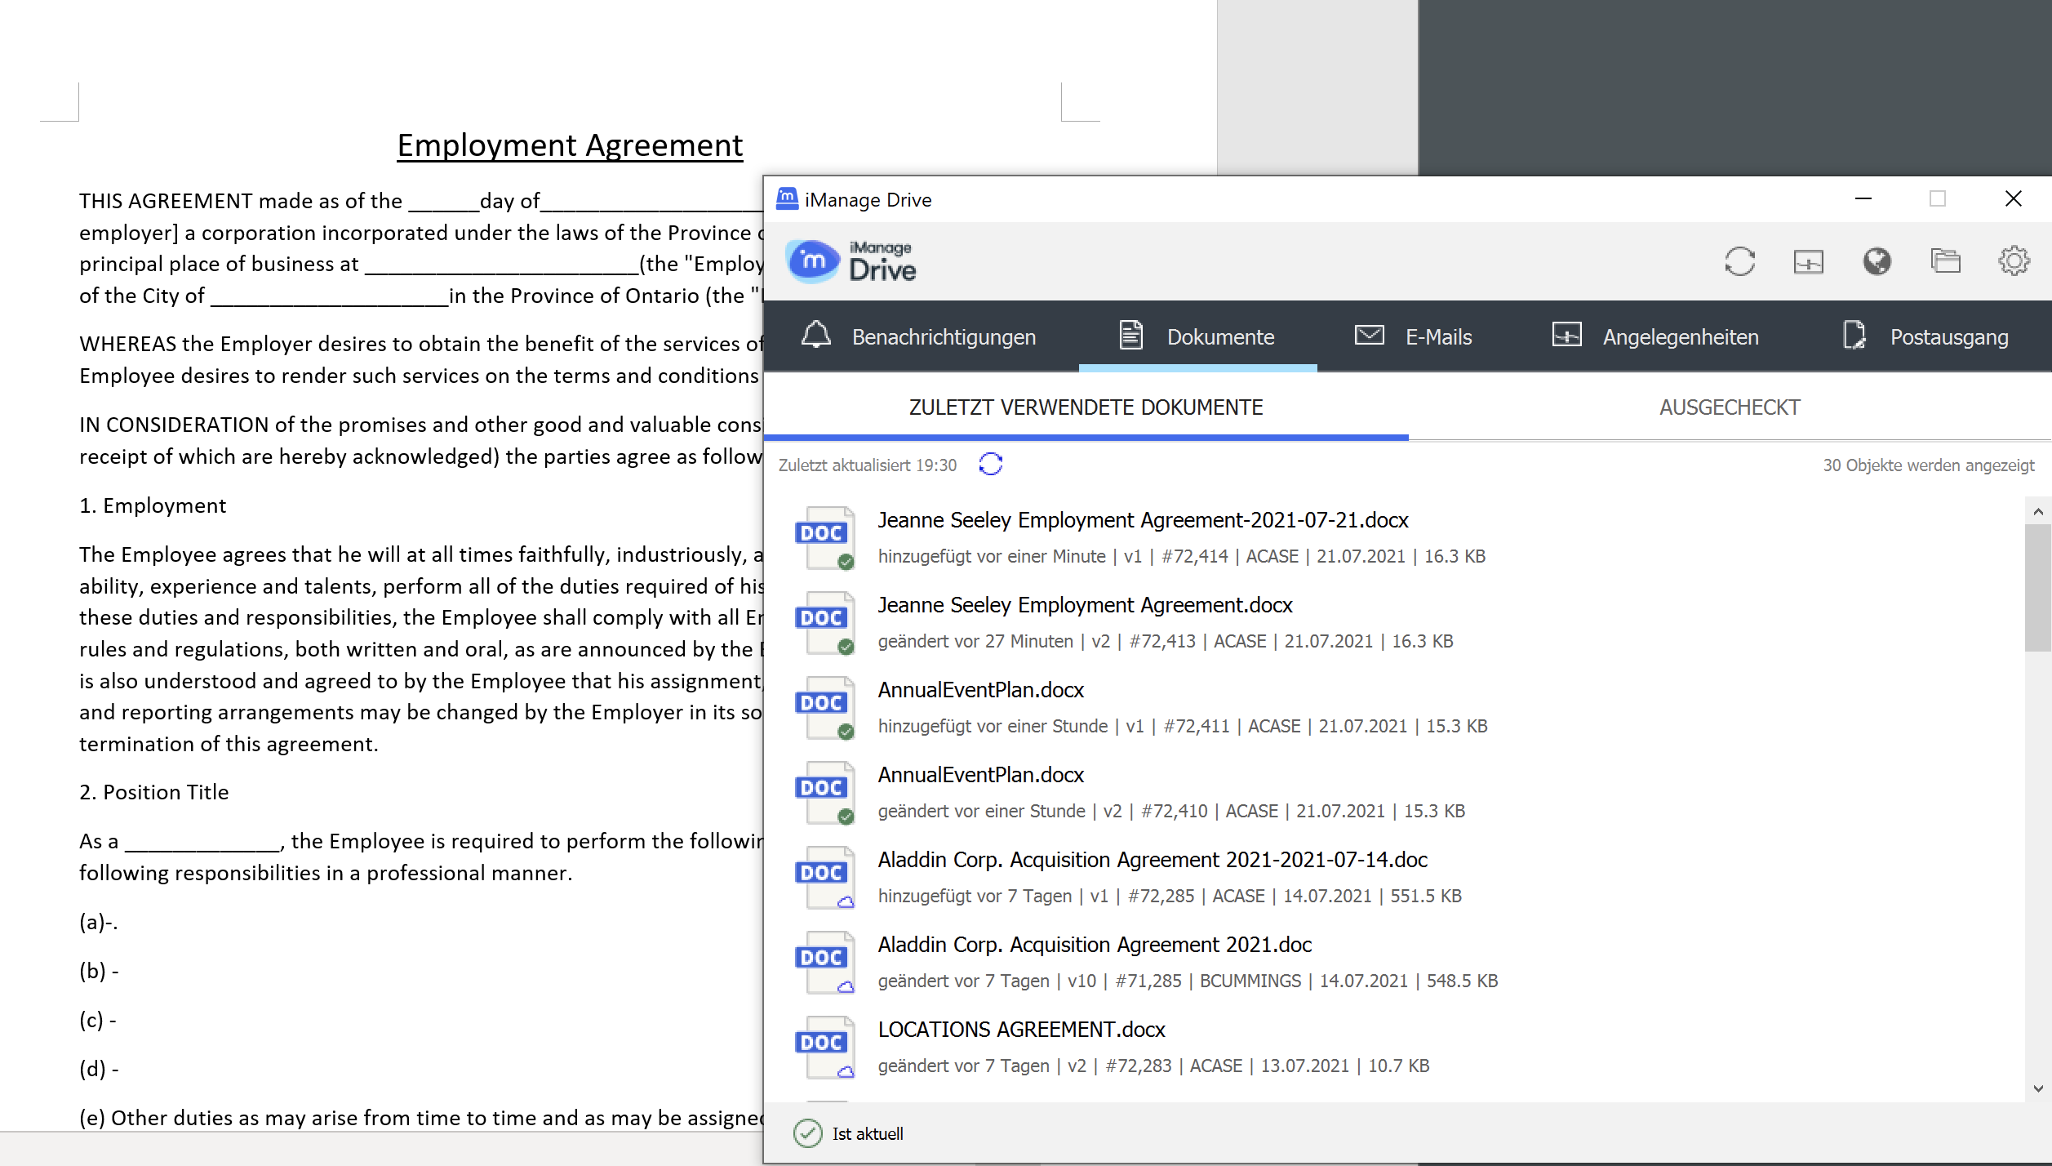
Task: Click '1. Employment' heading in Word document
Action: 153,505
